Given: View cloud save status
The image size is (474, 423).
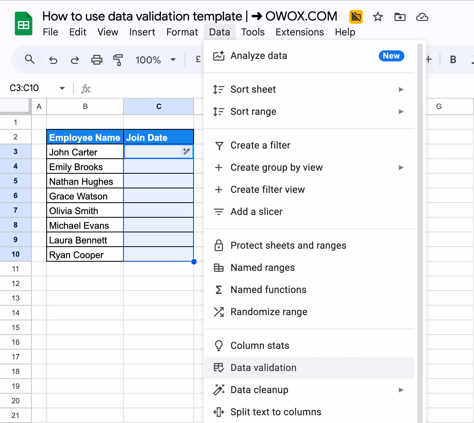Looking at the screenshot, I should 422,17.
